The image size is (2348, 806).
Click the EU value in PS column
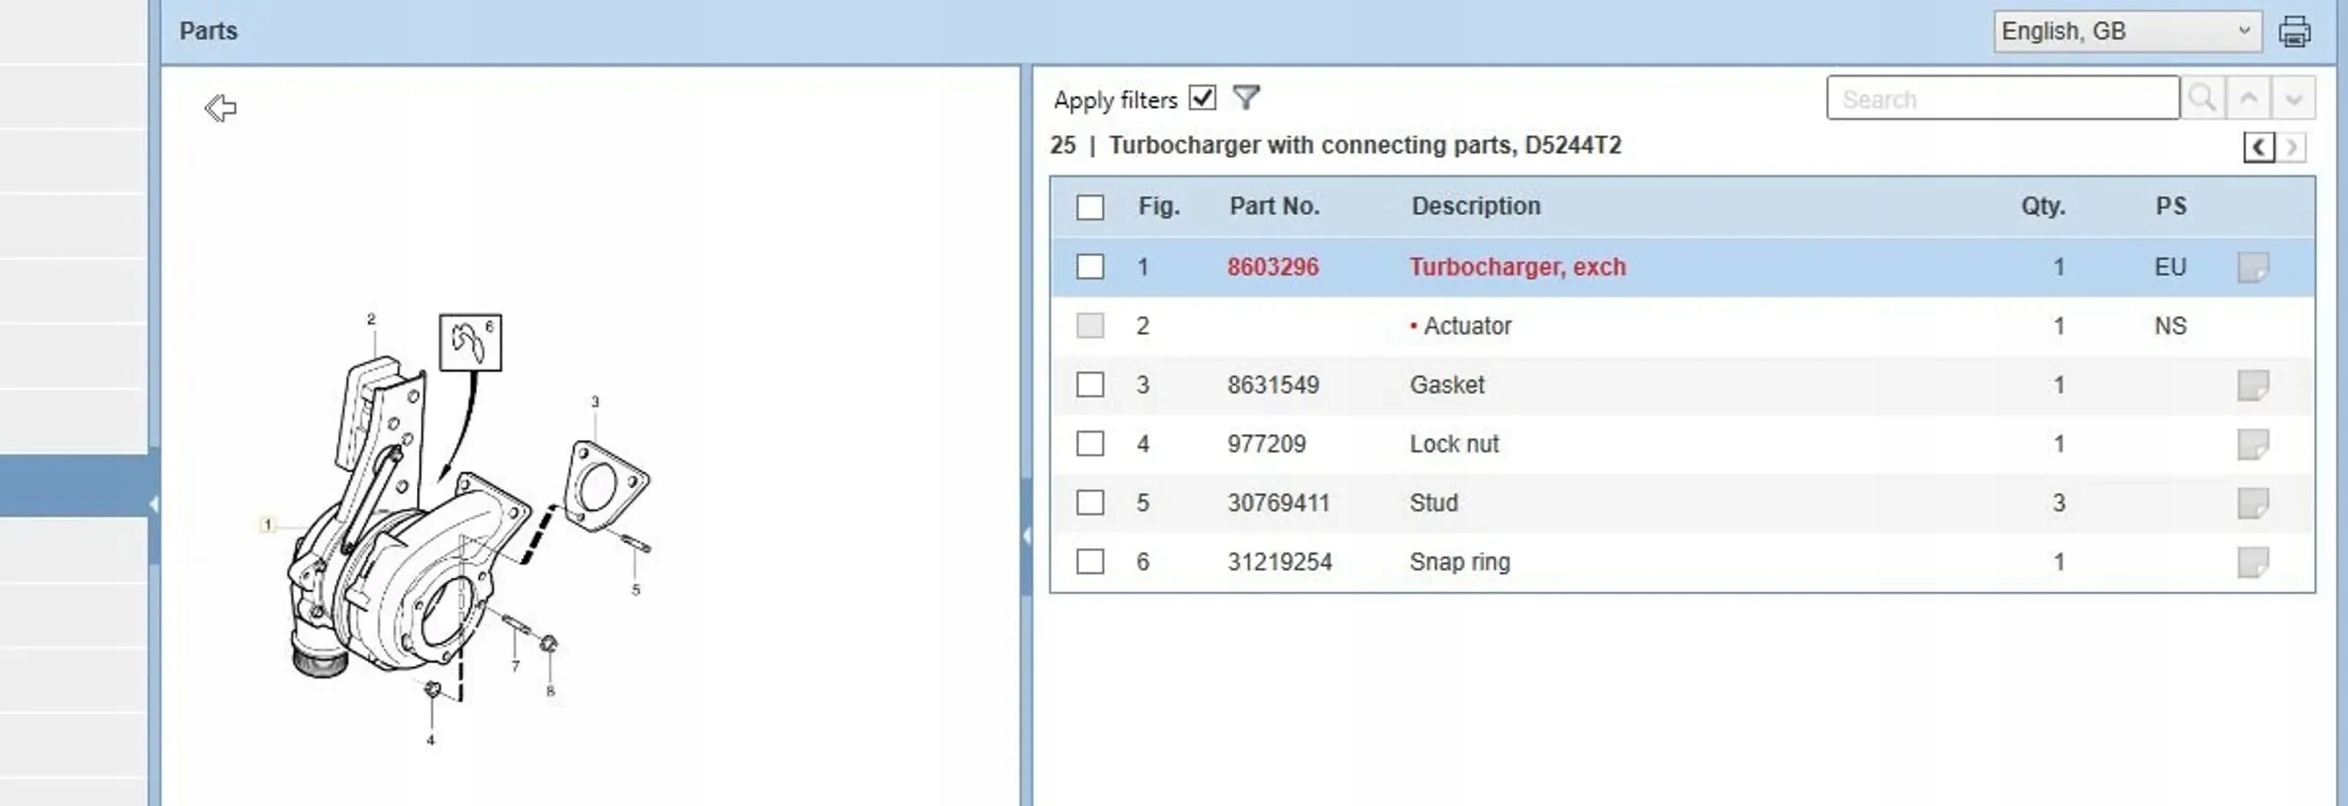coord(2170,267)
